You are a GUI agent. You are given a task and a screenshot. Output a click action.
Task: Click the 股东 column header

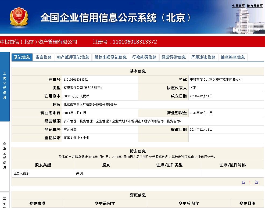106,165
